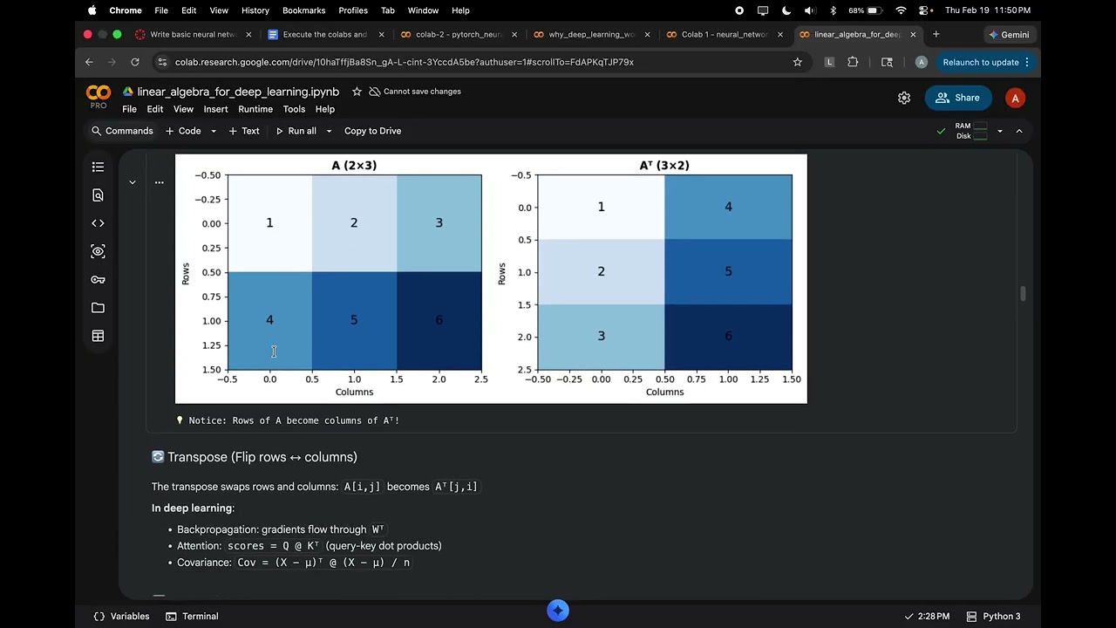Click the Bluetooth icon in menu bar
Viewport: 1116px width, 628px height.
(x=833, y=10)
